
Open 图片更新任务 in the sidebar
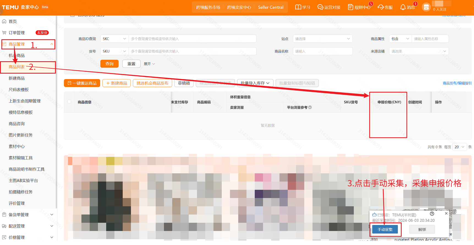21,135
